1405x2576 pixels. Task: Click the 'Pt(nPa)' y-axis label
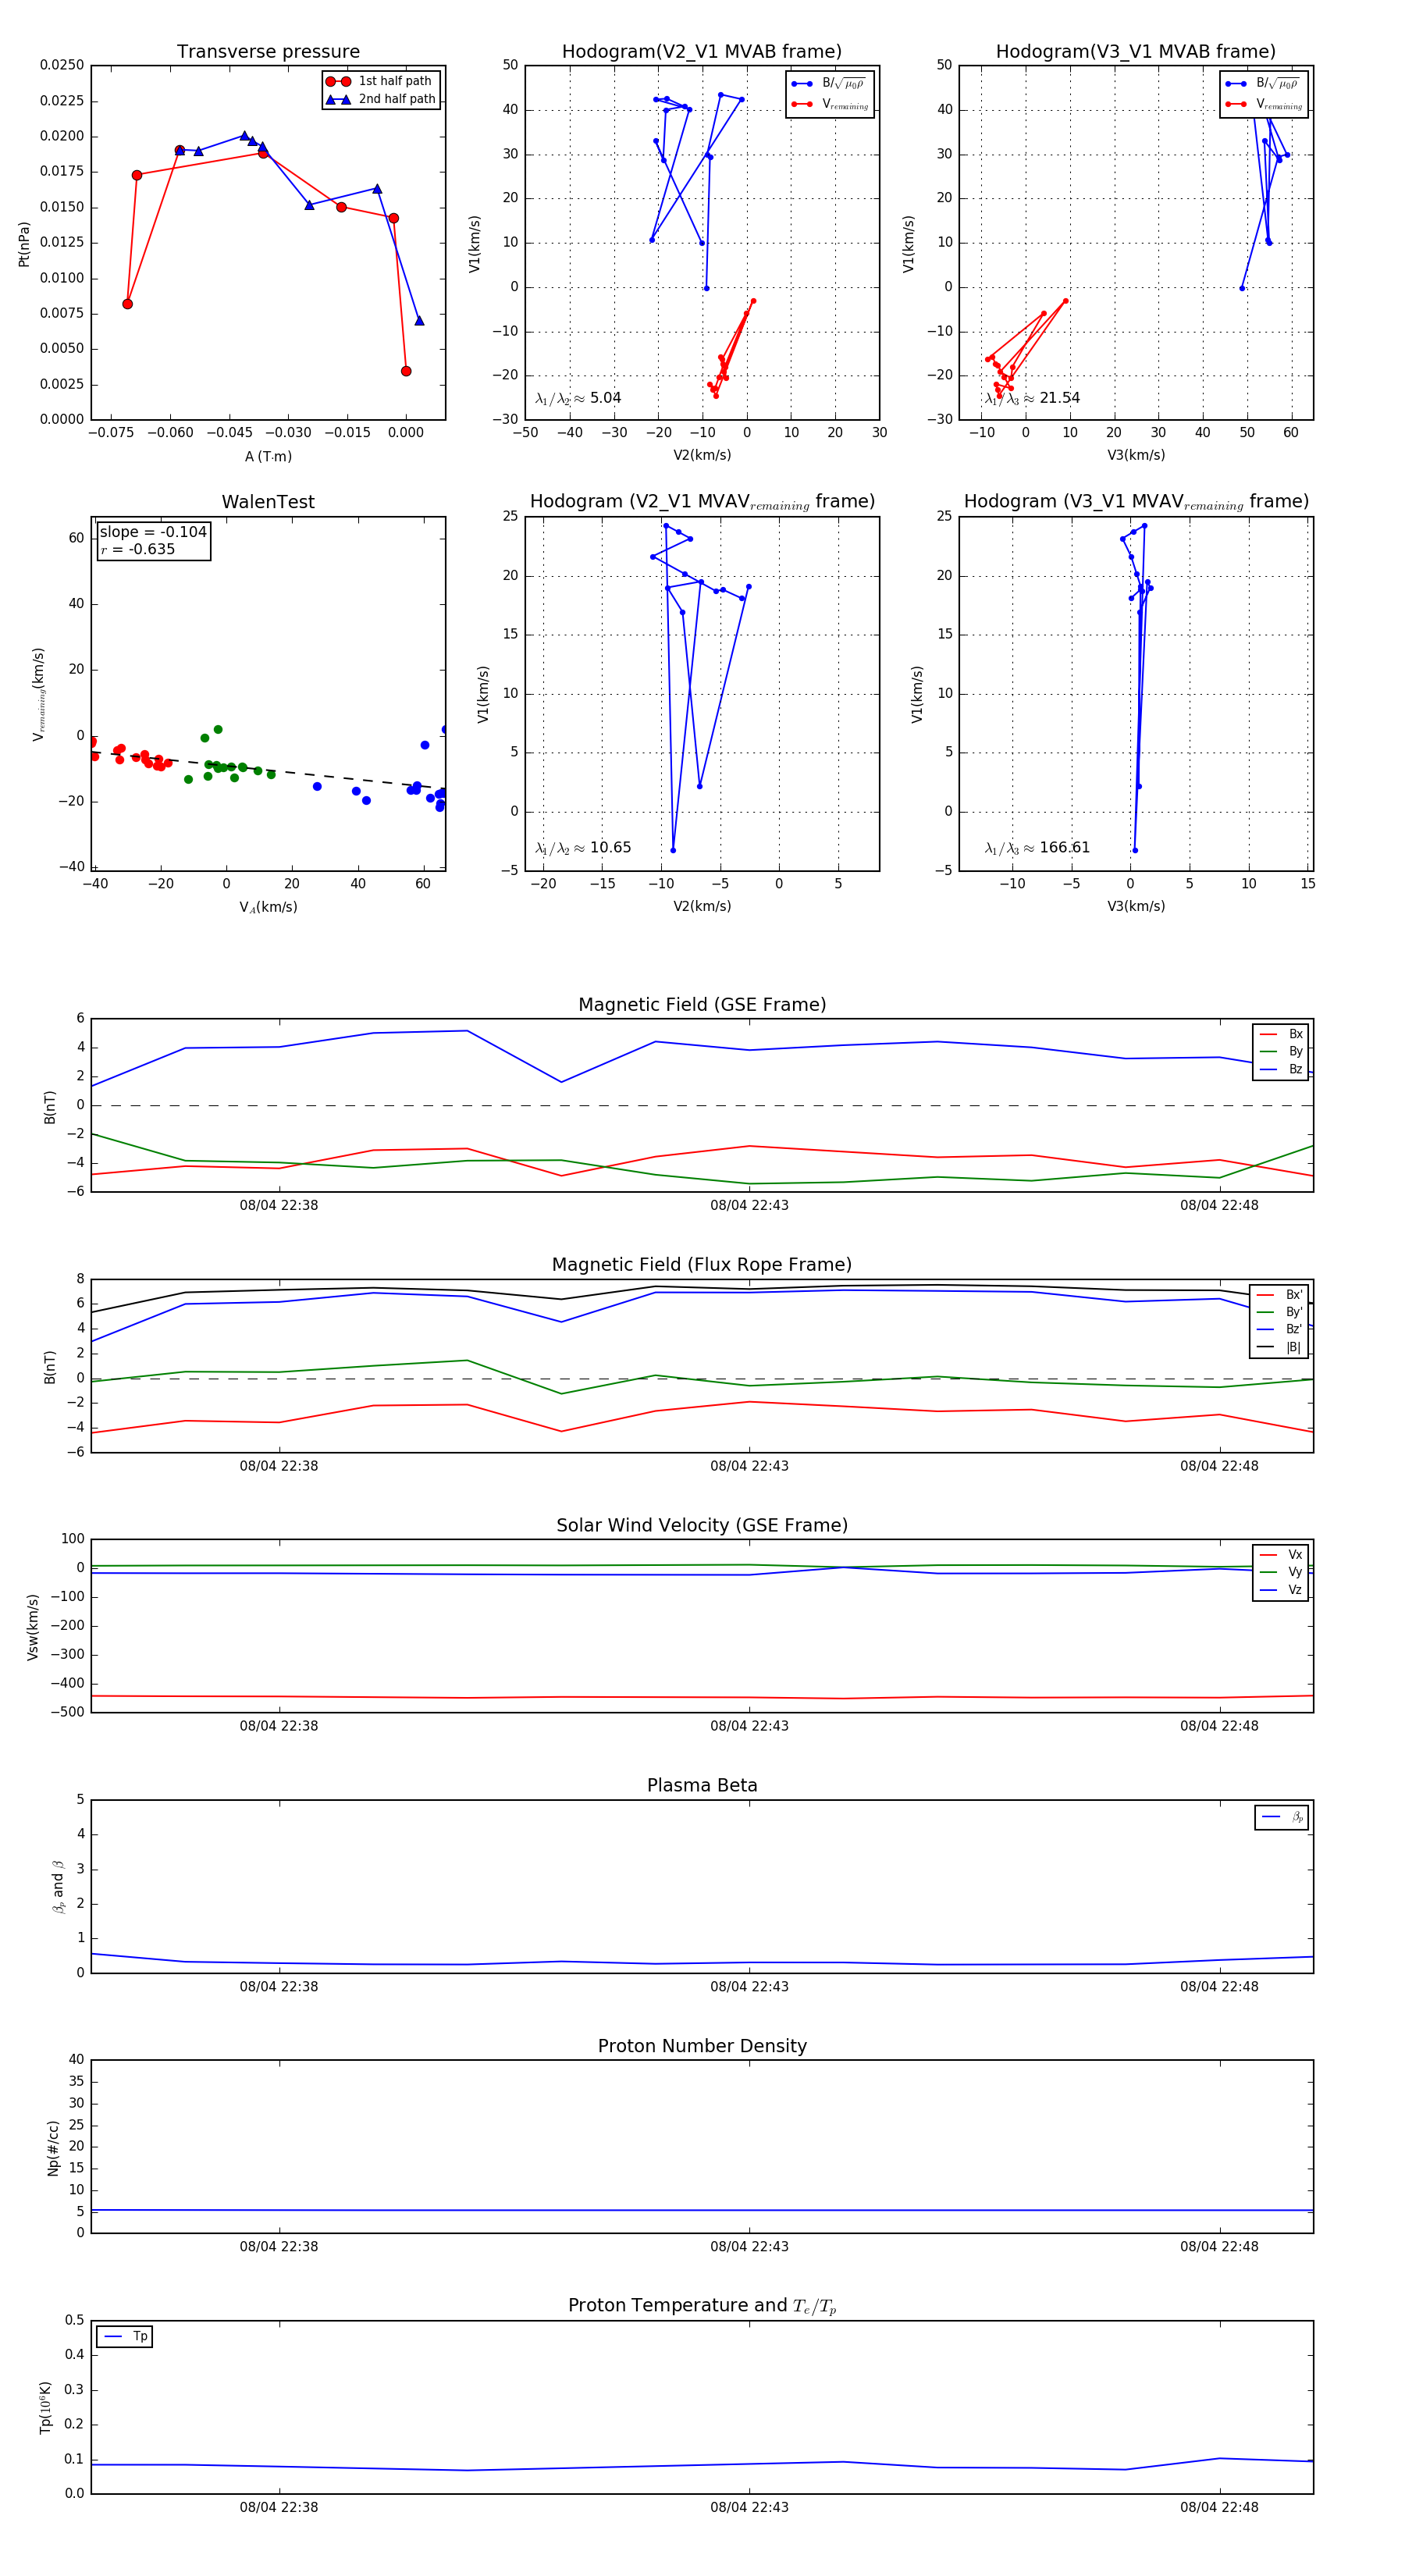click(24, 244)
